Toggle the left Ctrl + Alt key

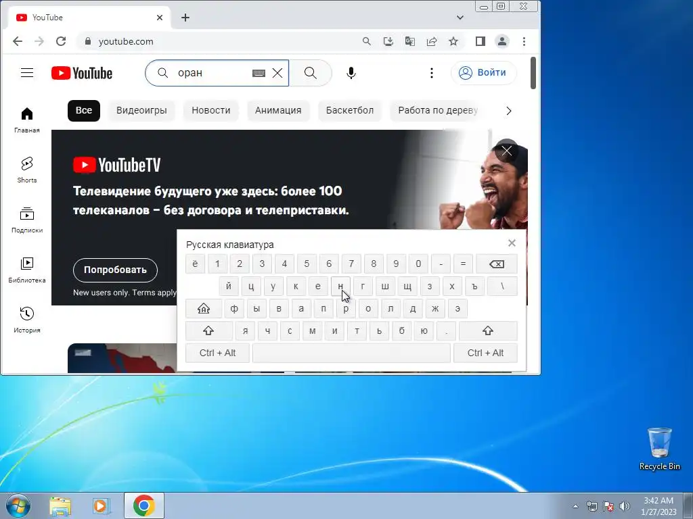(217, 353)
